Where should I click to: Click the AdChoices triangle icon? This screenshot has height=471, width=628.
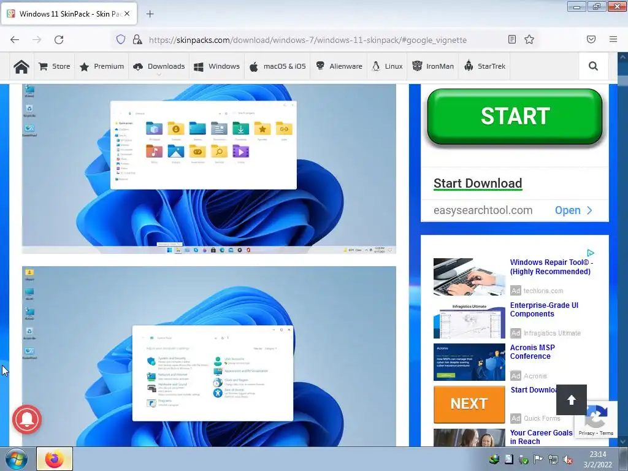591,253
